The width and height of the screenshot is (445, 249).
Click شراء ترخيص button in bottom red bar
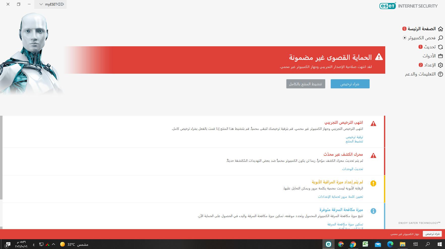(x=432, y=234)
